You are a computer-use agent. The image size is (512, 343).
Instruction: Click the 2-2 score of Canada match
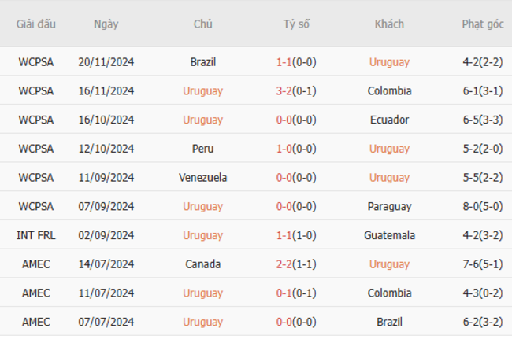coord(284,264)
